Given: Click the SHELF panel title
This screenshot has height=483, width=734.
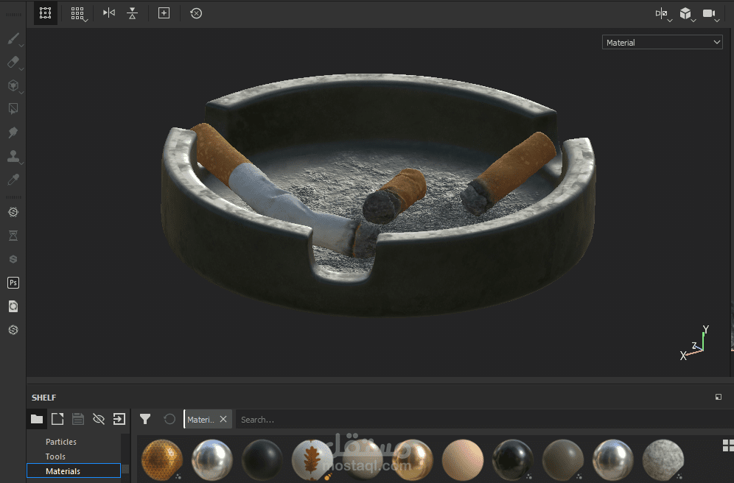Looking at the screenshot, I should tap(43, 398).
